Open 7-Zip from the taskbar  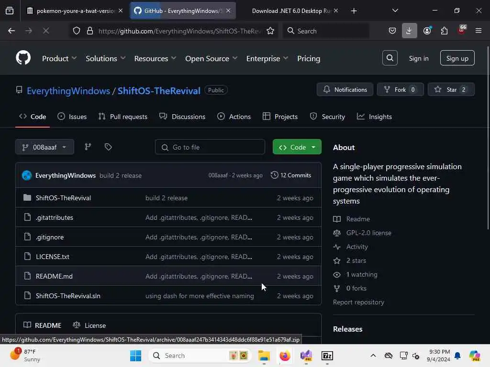pyautogui.click(x=327, y=356)
